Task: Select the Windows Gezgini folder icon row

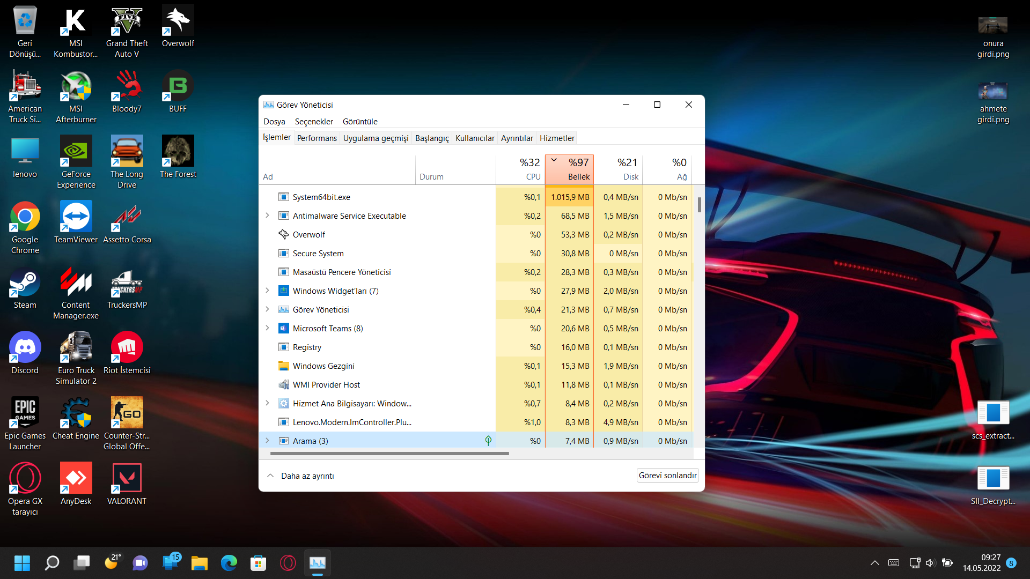Action: (283, 366)
